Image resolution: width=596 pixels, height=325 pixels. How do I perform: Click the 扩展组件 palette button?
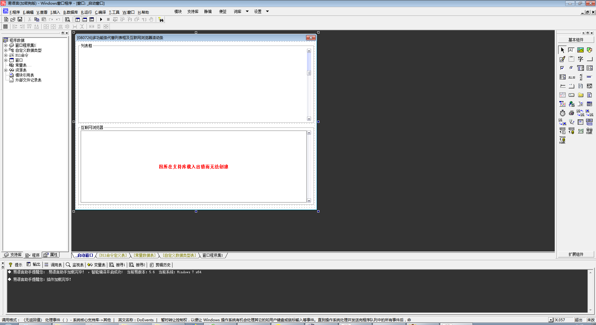576,254
